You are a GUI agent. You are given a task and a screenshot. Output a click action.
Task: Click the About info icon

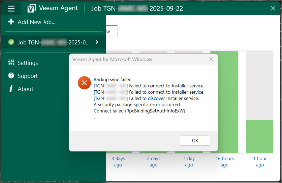coord(11,89)
